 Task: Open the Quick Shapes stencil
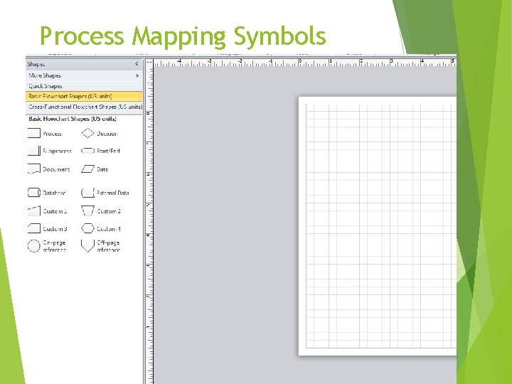[84, 86]
